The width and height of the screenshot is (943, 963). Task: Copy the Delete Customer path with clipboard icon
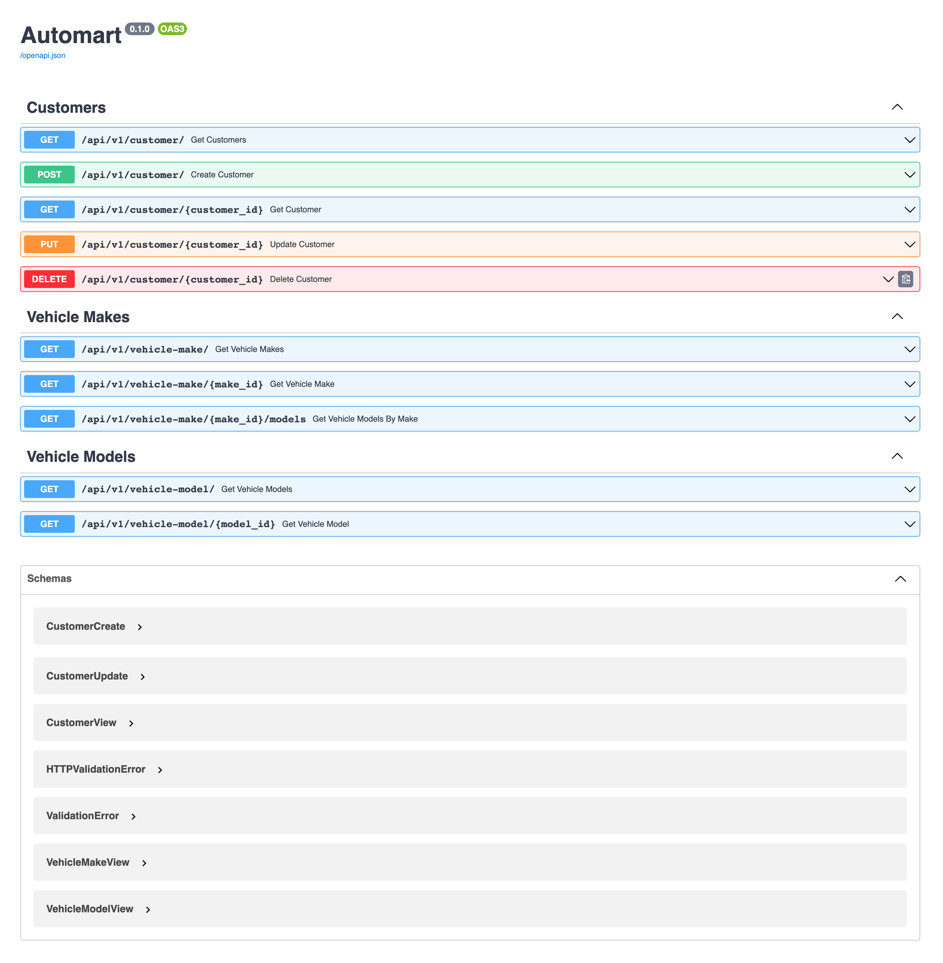[x=906, y=279]
